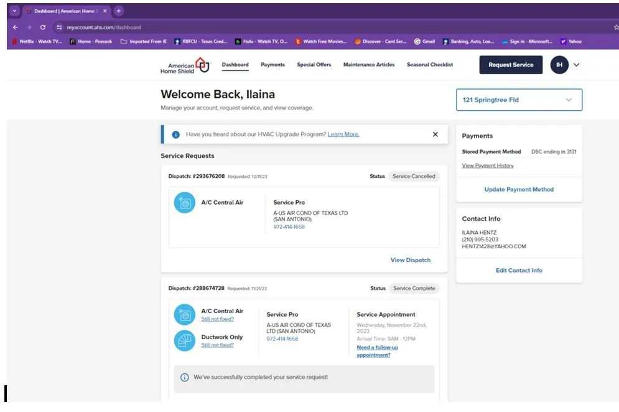Click the Gmail bookmark in bookmarks bar
This screenshot has width=619, height=412.
coord(425,42)
